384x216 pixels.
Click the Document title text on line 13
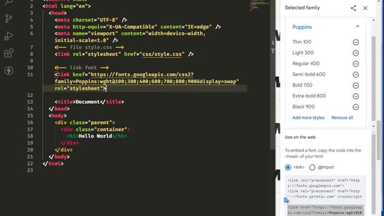click(88, 102)
